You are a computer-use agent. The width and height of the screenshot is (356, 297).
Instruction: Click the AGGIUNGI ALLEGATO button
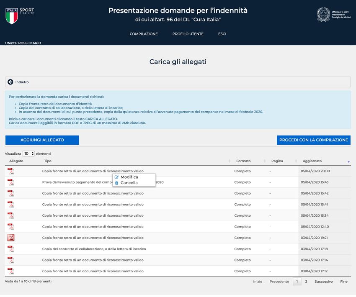pyautogui.click(x=42, y=140)
